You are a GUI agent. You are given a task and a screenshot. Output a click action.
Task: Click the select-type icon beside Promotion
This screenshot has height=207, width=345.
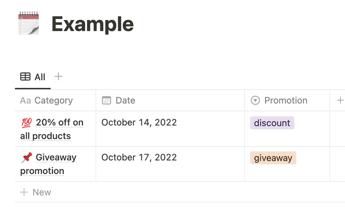(255, 100)
